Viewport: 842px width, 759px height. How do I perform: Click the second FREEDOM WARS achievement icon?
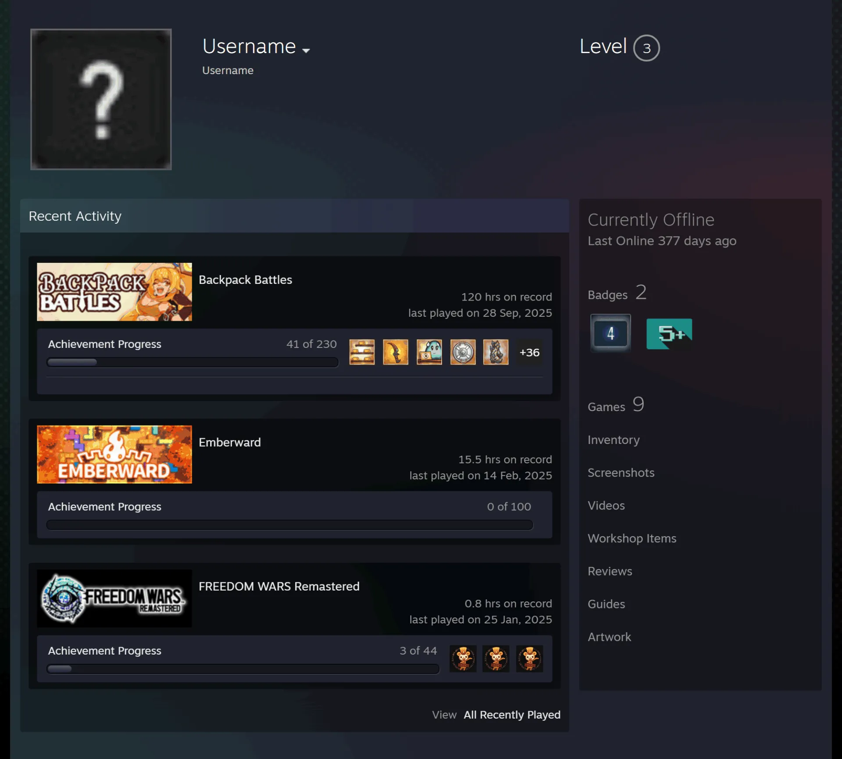tap(496, 658)
